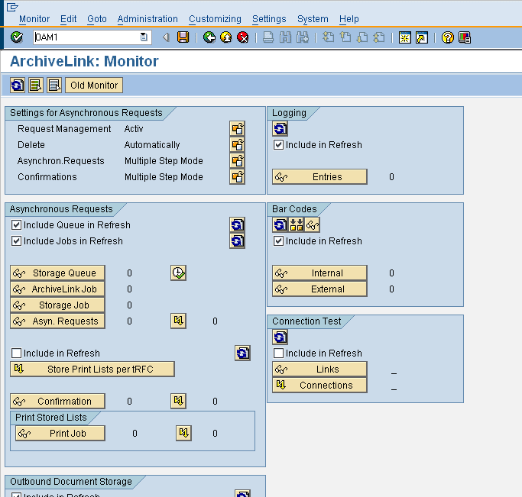Image resolution: width=522 pixels, height=497 pixels.
Task: Toggle Include Jobs in Refresh checkbox
Action: coord(16,241)
